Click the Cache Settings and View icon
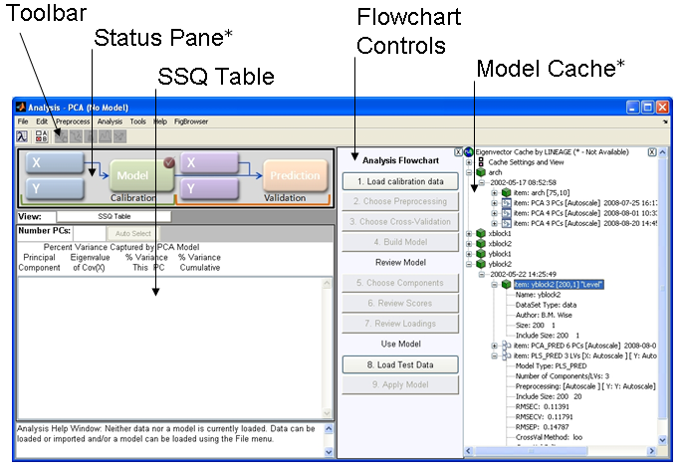The width and height of the screenshot is (682, 472). 483,161
